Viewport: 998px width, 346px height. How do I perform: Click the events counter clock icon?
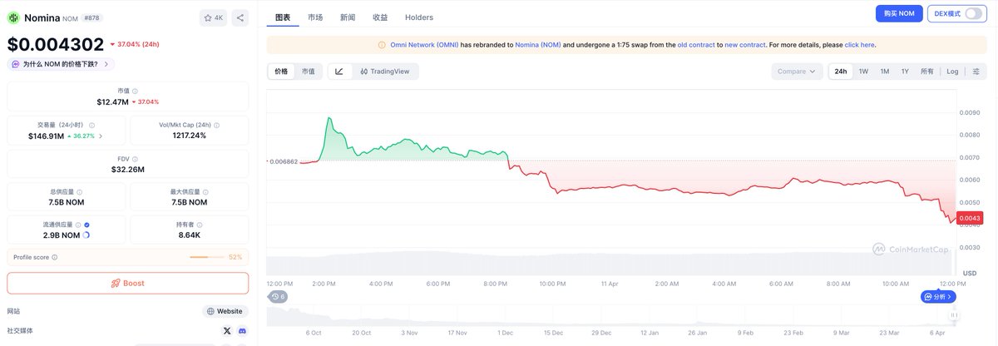coord(278,296)
